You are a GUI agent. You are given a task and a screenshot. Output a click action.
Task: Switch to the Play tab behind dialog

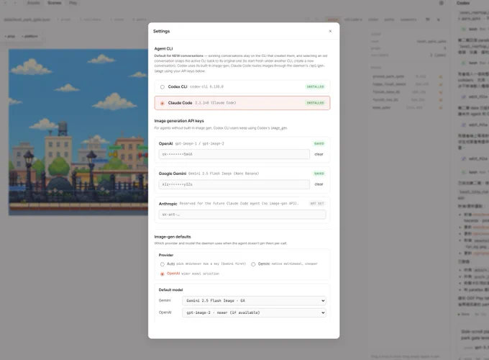tap(73, 3)
